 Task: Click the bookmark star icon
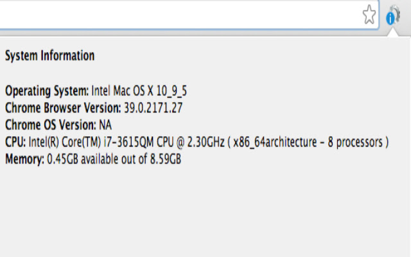(369, 15)
